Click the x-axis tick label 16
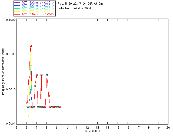173x138 pixels. [x=128, y=127]
